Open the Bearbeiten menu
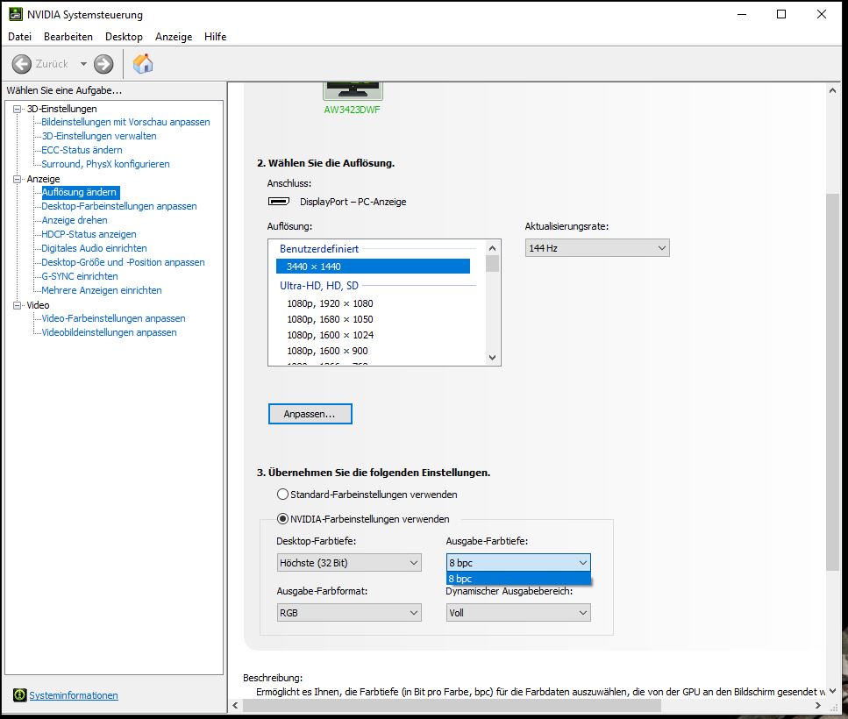 (68, 37)
